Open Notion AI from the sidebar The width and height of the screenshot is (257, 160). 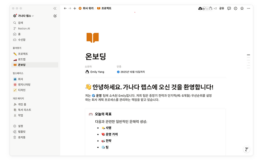coord(23,28)
